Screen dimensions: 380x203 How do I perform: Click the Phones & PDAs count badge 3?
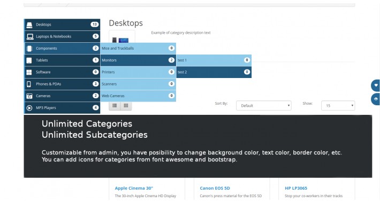(x=95, y=84)
